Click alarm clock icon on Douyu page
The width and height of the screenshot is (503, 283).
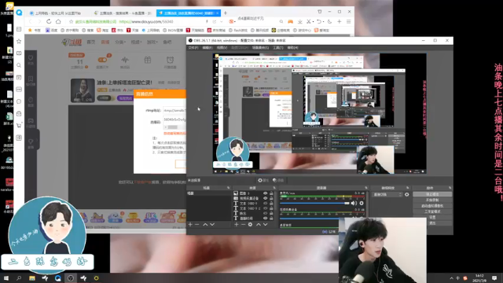pyautogui.click(x=170, y=60)
